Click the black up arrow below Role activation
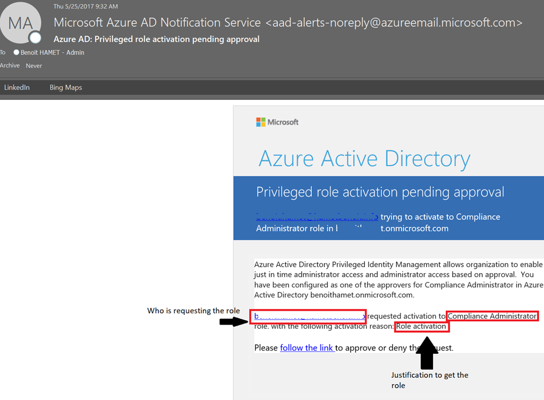The image size is (544, 400). point(427,356)
